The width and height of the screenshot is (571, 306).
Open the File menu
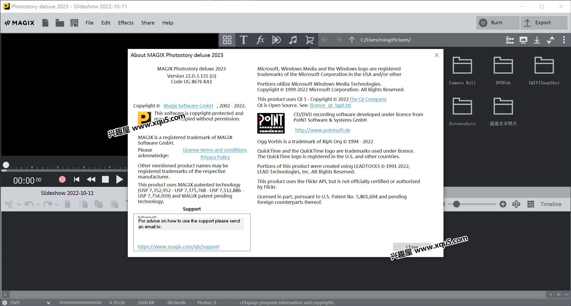tap(89, 23)
